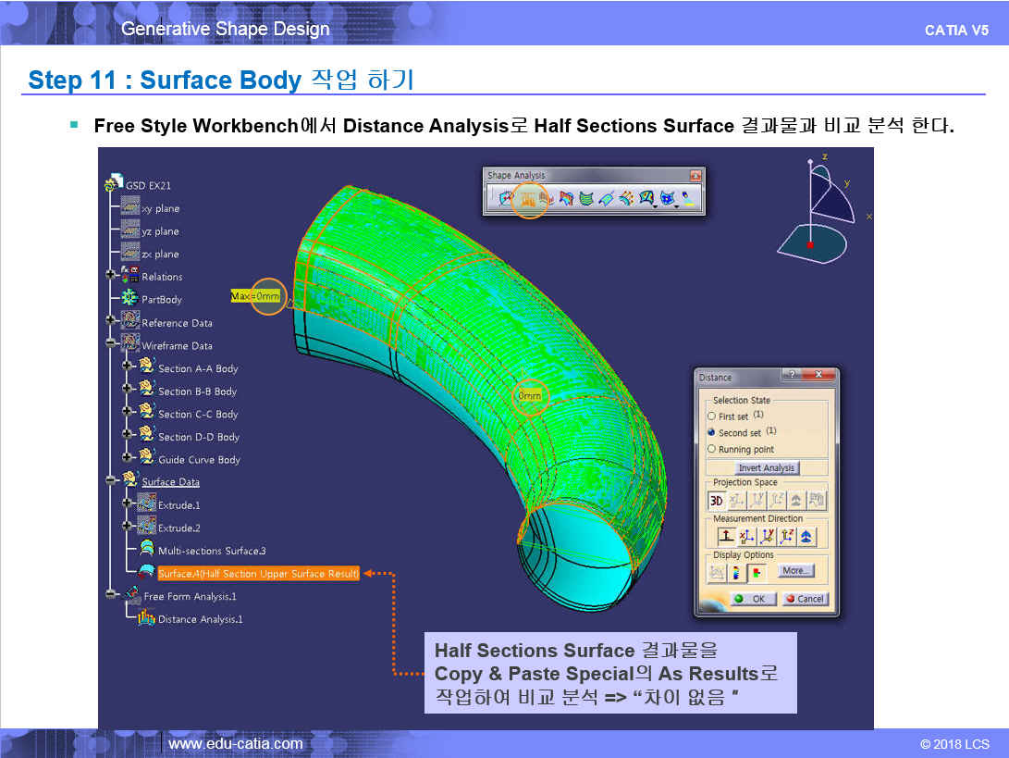Toggle the limited color range display icon
Screen dimensions: 1009x758
point(757,573)
